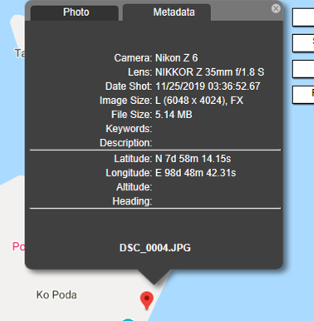Click the DSC_0004.JPG filename
Screen dimensions: 314x321
tap(155, 248)
